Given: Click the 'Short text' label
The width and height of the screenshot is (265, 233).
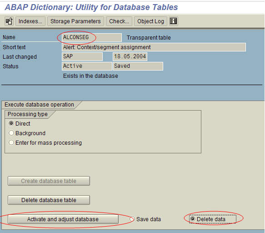Looking at the screenshot, I should pyautogui.click(x=14, y=47).
